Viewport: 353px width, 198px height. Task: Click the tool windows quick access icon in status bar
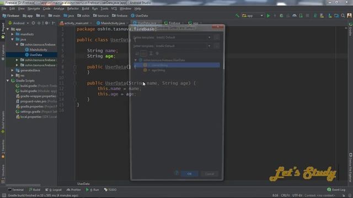(4, 196)
